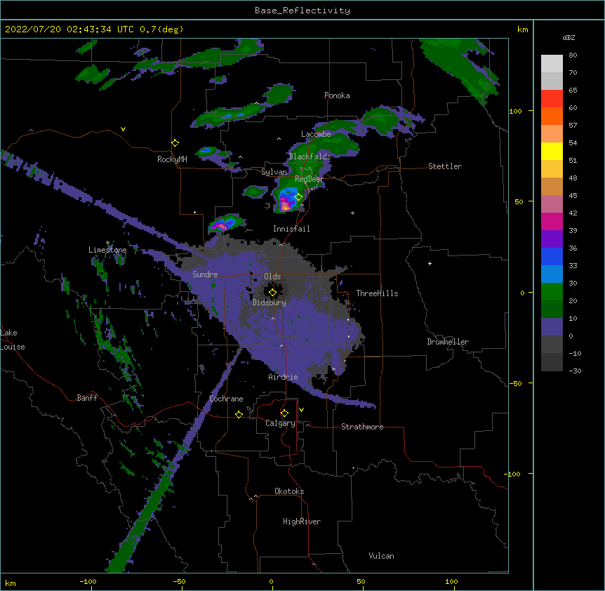Click the -50 tick on the vertical axis
The image size is (605, 591).
tap(515, 383)
